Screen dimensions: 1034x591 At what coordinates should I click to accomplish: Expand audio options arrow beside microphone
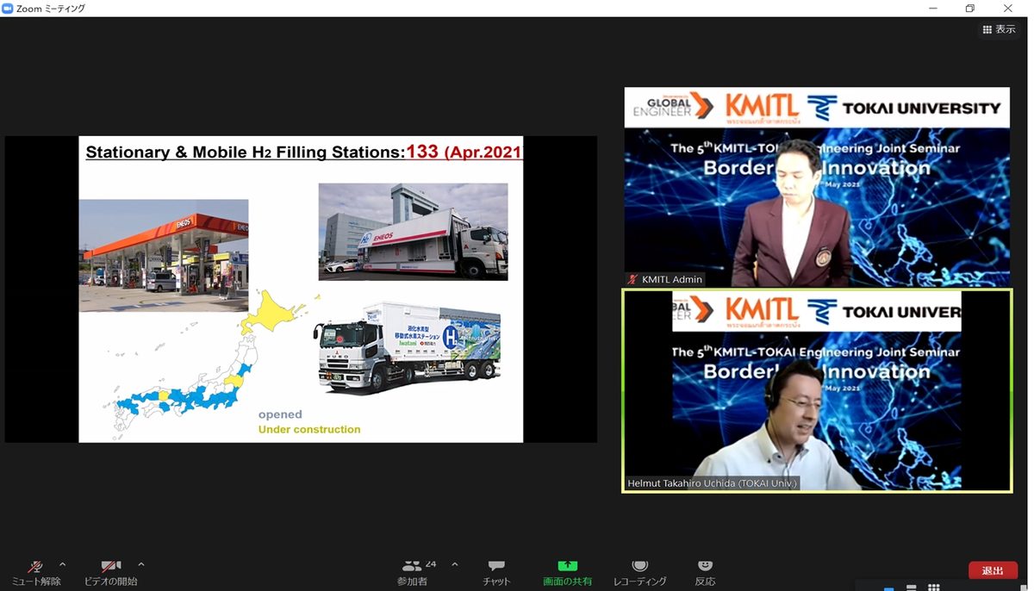[x=62, y=565]
